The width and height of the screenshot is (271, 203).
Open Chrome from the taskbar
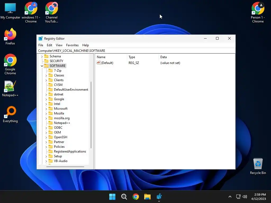[136, 197]
